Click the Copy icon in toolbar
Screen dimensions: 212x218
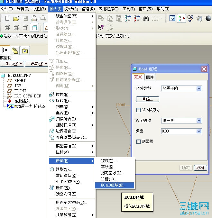click(x=101, y=18)
